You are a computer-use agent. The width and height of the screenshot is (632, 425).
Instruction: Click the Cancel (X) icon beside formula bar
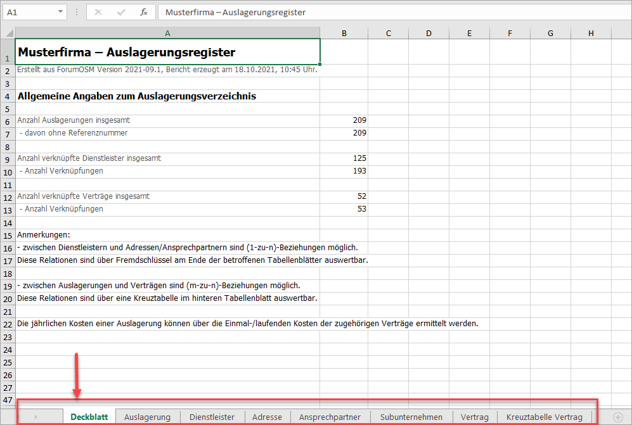tap(98, 11)
